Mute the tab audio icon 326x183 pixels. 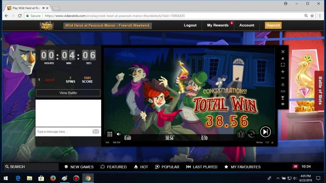(x=43, y=8)
